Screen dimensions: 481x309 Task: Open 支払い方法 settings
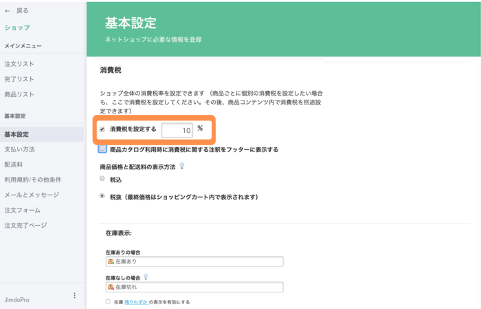tap(20, 149)
